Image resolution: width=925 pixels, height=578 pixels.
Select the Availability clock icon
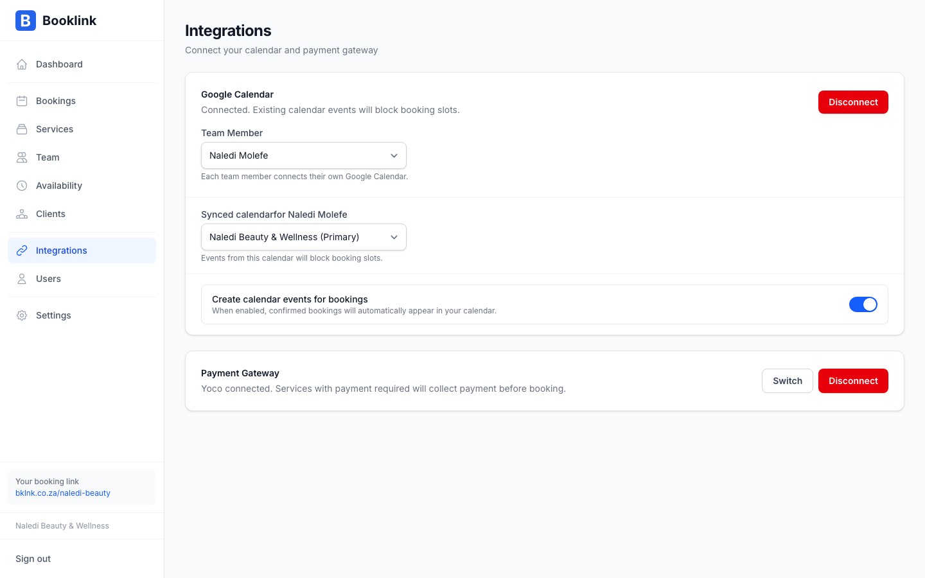(22, 186)
